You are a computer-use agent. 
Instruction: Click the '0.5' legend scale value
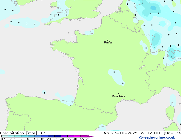(x=10, y=139)
